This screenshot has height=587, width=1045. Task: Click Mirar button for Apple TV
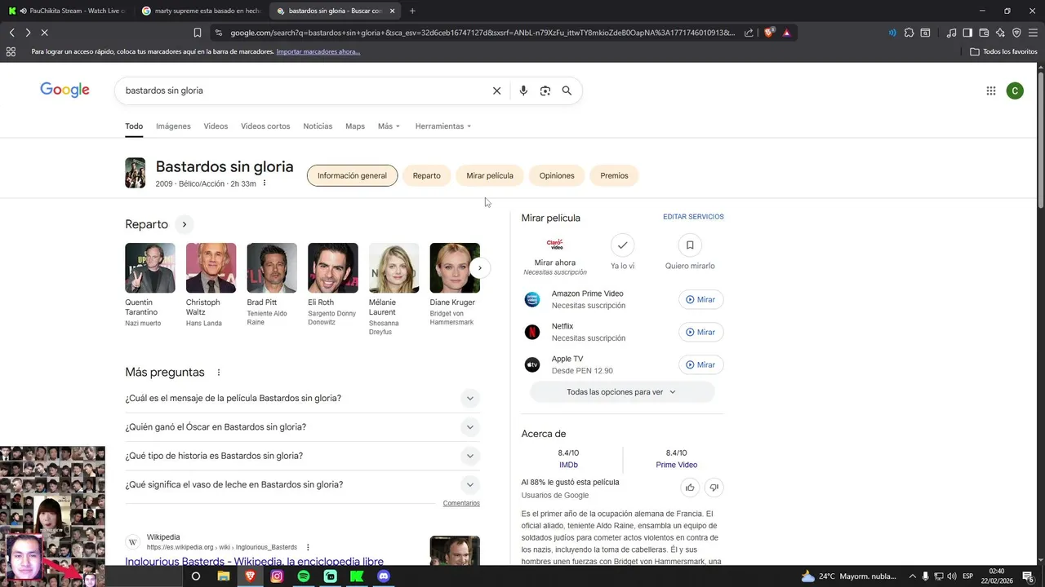[700, 364]
